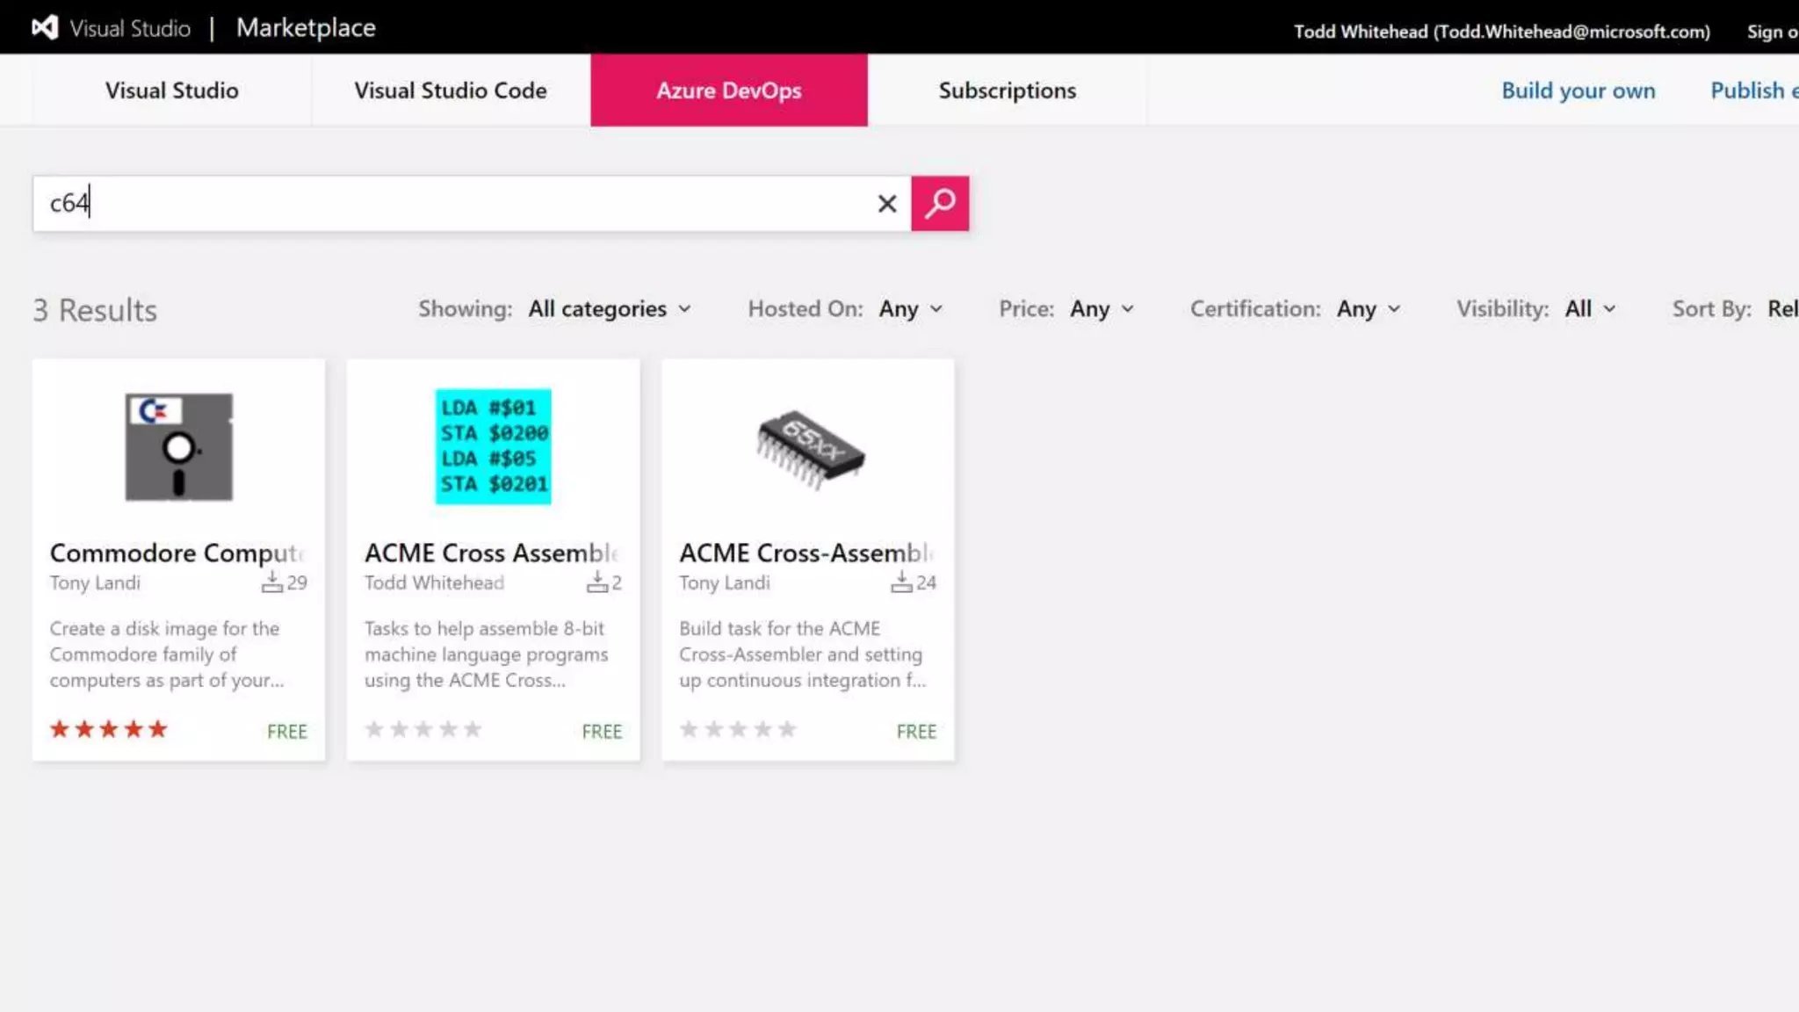The image size is (1799, 1012).
Task: Click the Commodore floppy disk extension icon
Action: pyautogui.click(x=179, y=447)
